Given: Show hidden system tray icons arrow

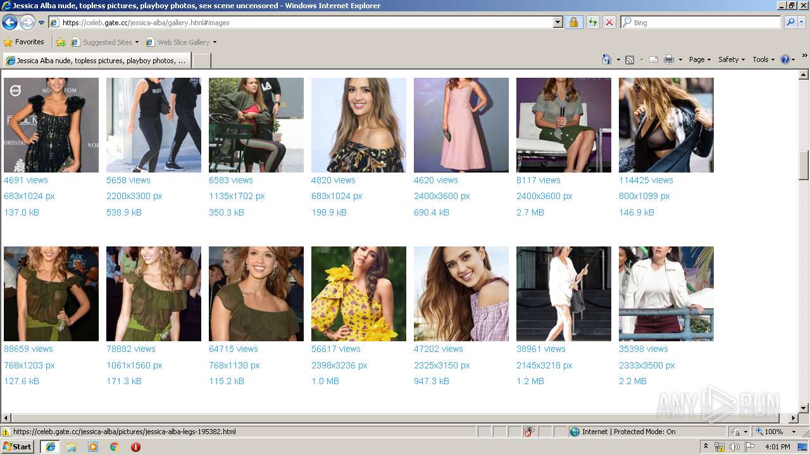Looking at the screenshot, I should 706,447.
